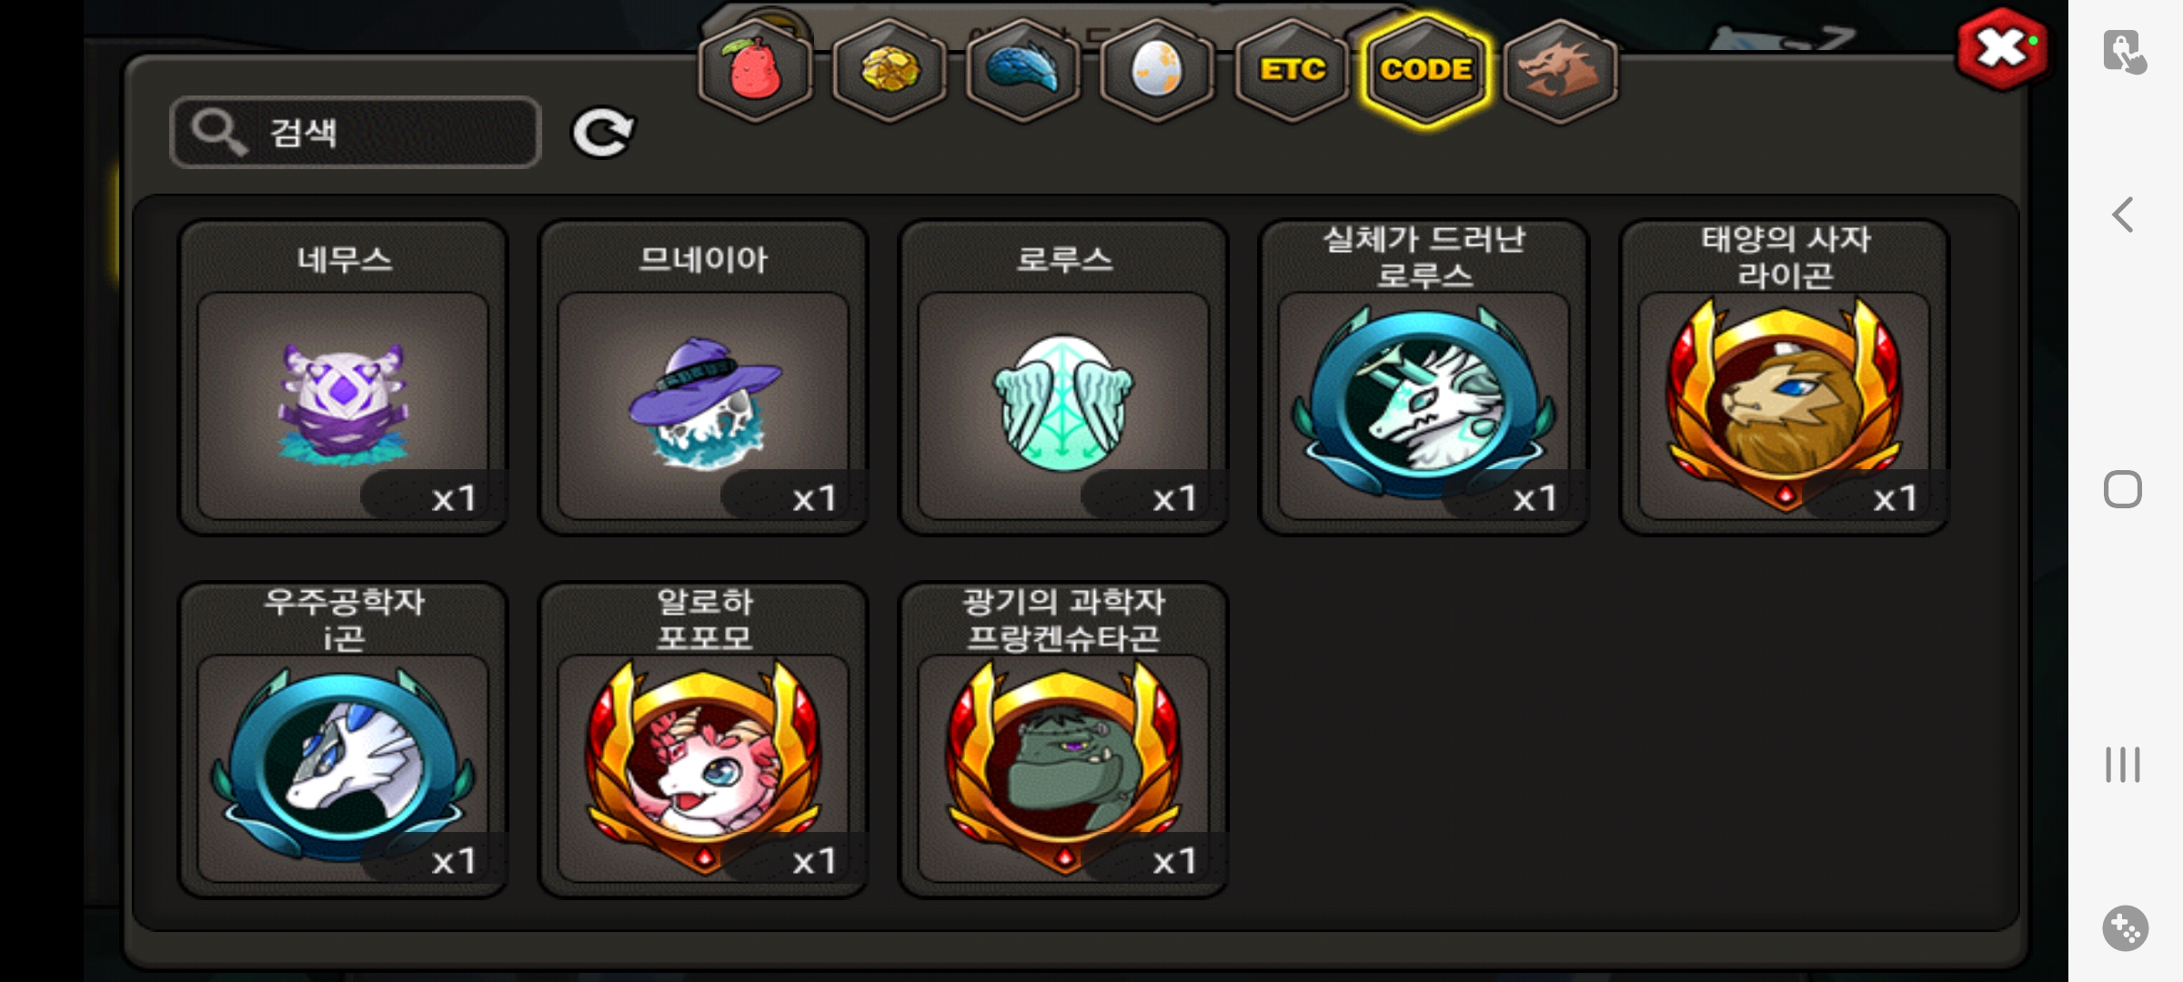The height and width of the screenshot is (982, 2183).
Task: Open the 우주공학자 i곤 dragon medallion
Action: 343,740
